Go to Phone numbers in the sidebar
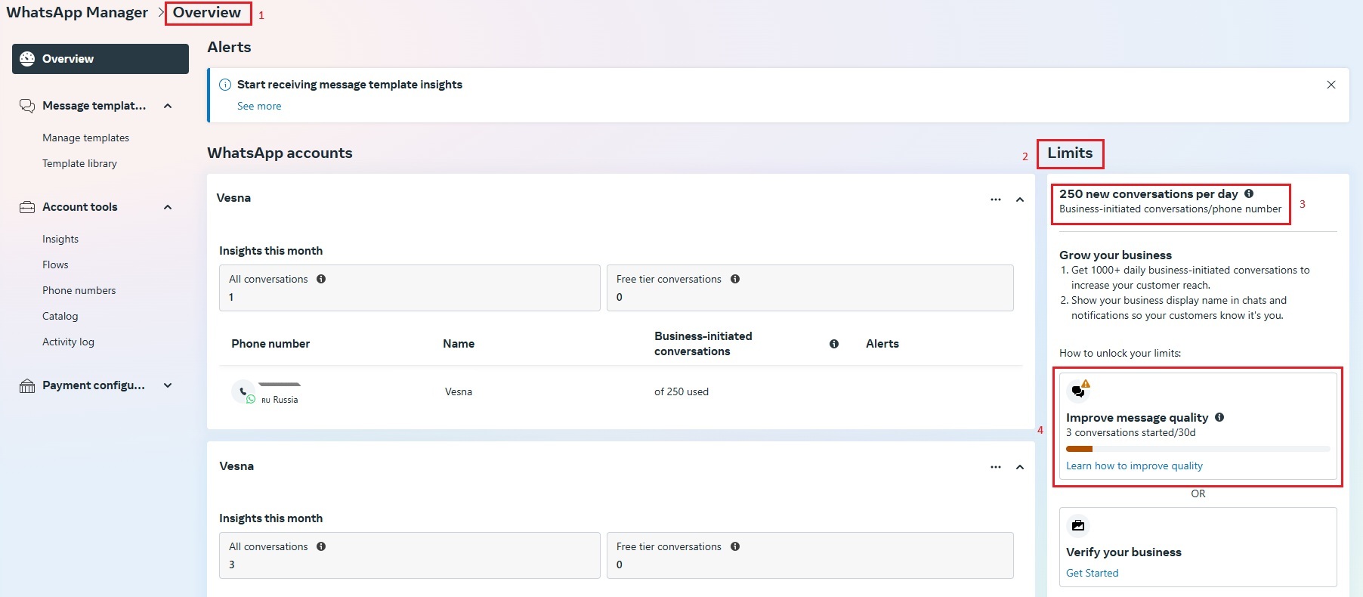 pyautogui.click(x=79, y=290)
